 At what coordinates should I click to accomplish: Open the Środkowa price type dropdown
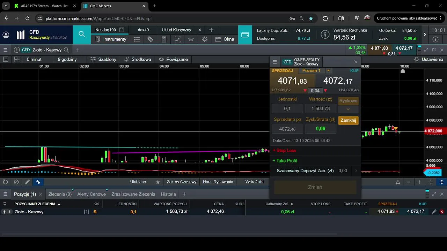click(137, 59)
